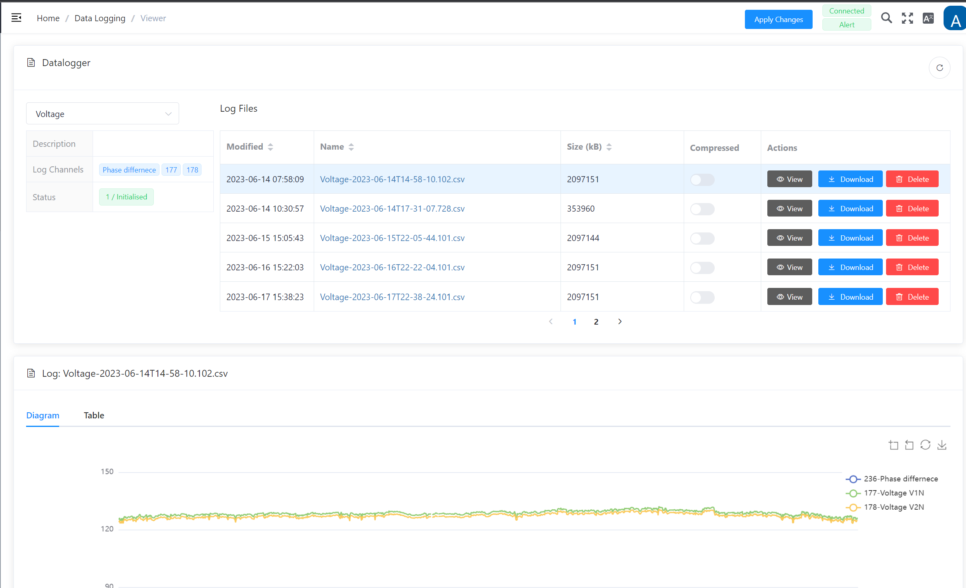Viewport: 966px width, 588px height.
Task: Click the chart zoom reset icon
Action: 909,445
